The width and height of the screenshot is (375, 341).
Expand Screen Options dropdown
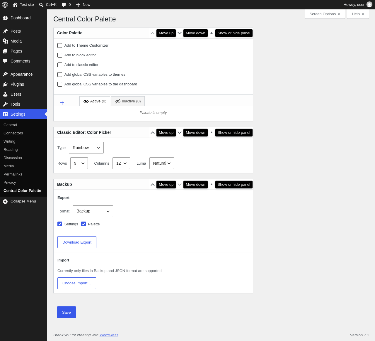coord(325,14)
